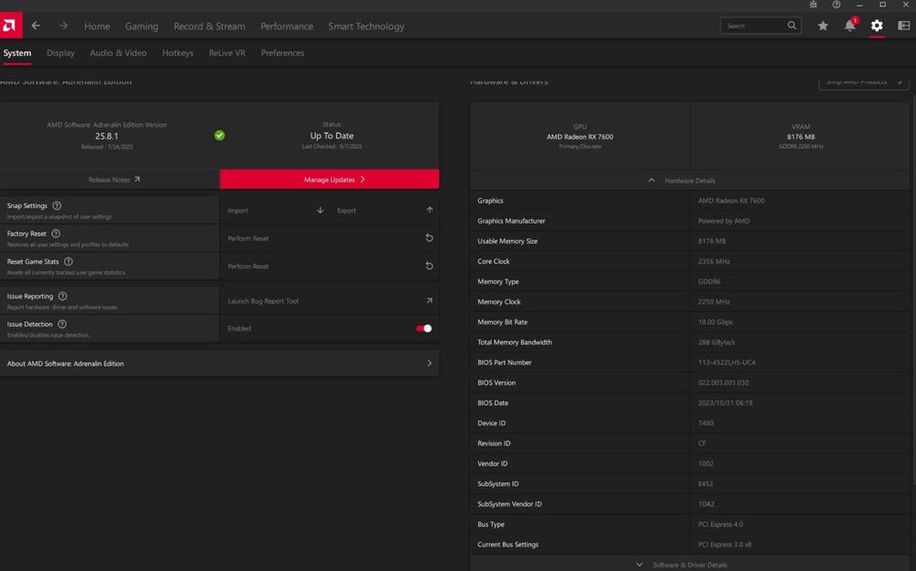Click the Import down-arrow icon

[x=320, y=211]
